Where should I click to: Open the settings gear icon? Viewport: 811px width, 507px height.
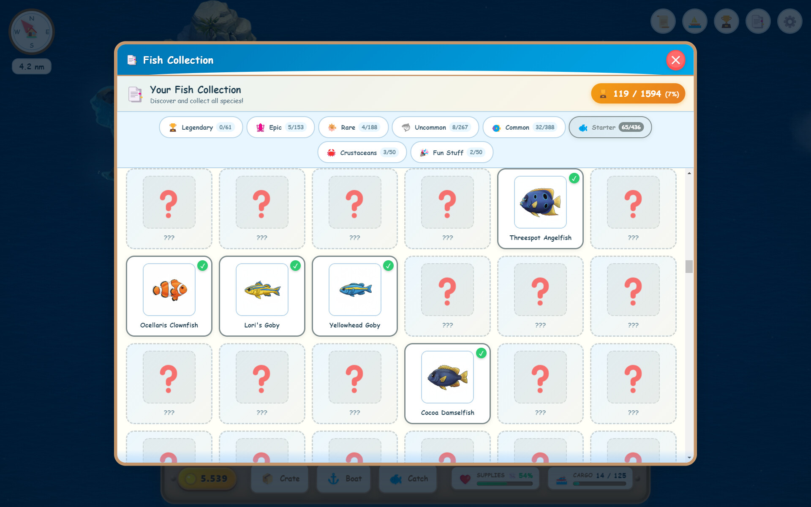(789, 21)
